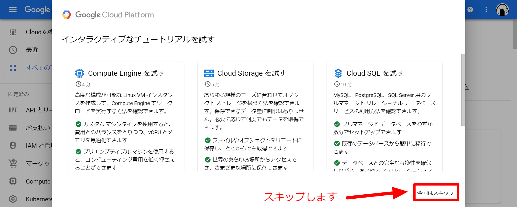Open the three-dot more options menu
Viewport: 517px width, 207px height.
coord(486,10)
